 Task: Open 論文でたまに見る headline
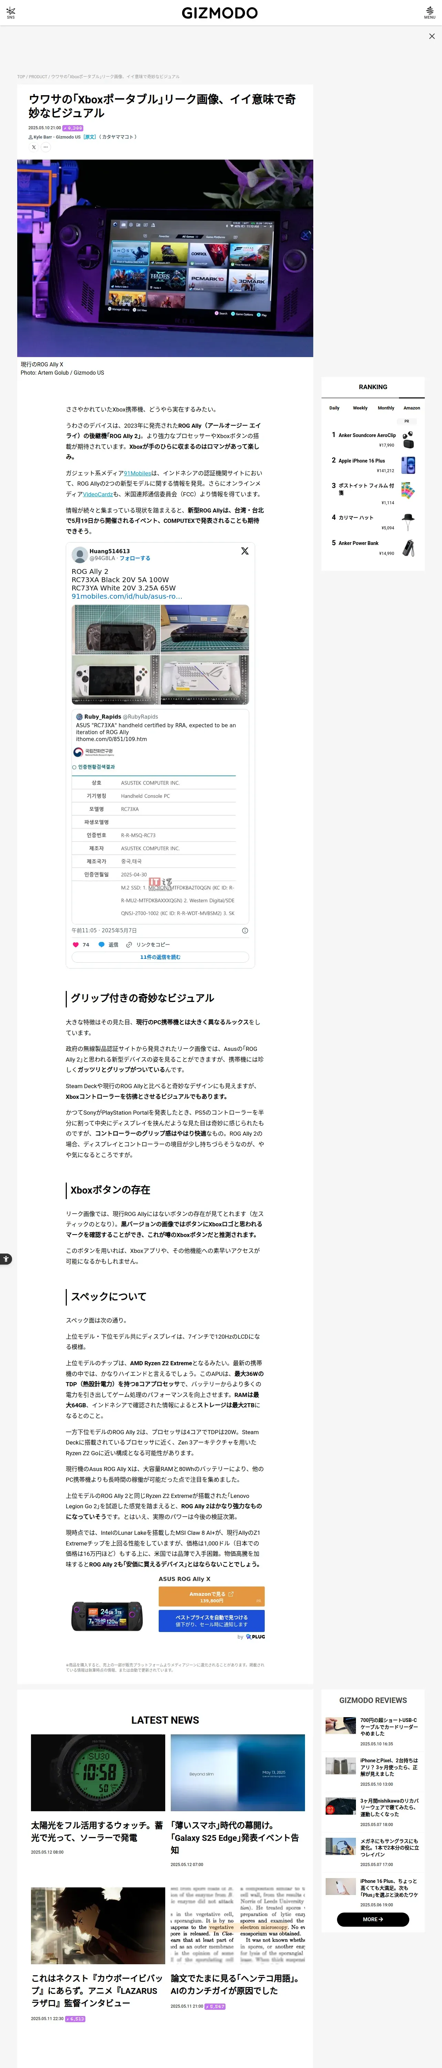pos(235,1985)
